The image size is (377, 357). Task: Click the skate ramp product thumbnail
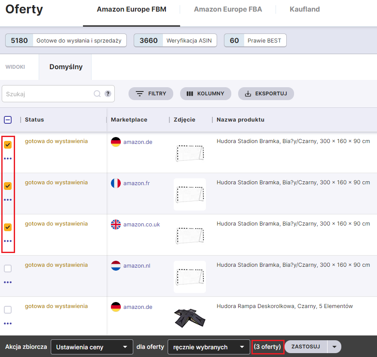click(x=190, y=318)
